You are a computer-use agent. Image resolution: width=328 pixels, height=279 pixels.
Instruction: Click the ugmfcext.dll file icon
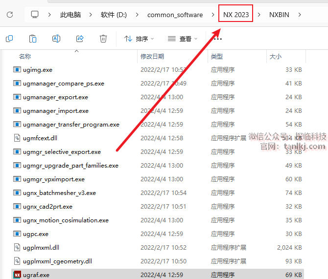17,138
